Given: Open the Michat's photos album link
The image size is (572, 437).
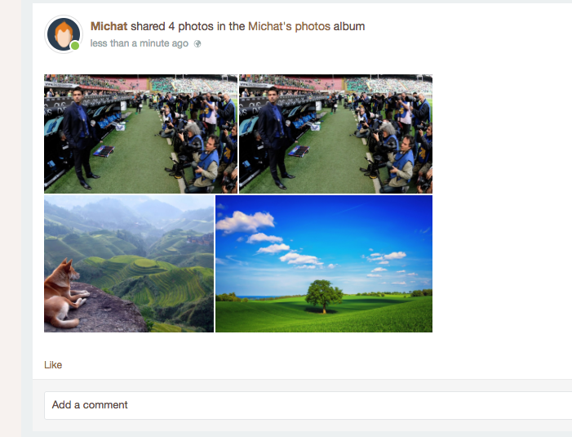Looking at the screenshot, I should tap(289, 26).
